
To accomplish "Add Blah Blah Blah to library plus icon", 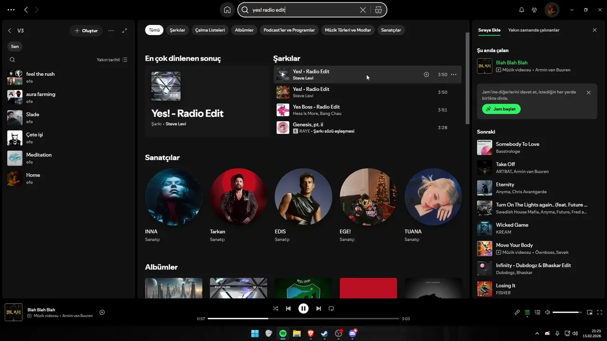I will [x=102, y=312].
